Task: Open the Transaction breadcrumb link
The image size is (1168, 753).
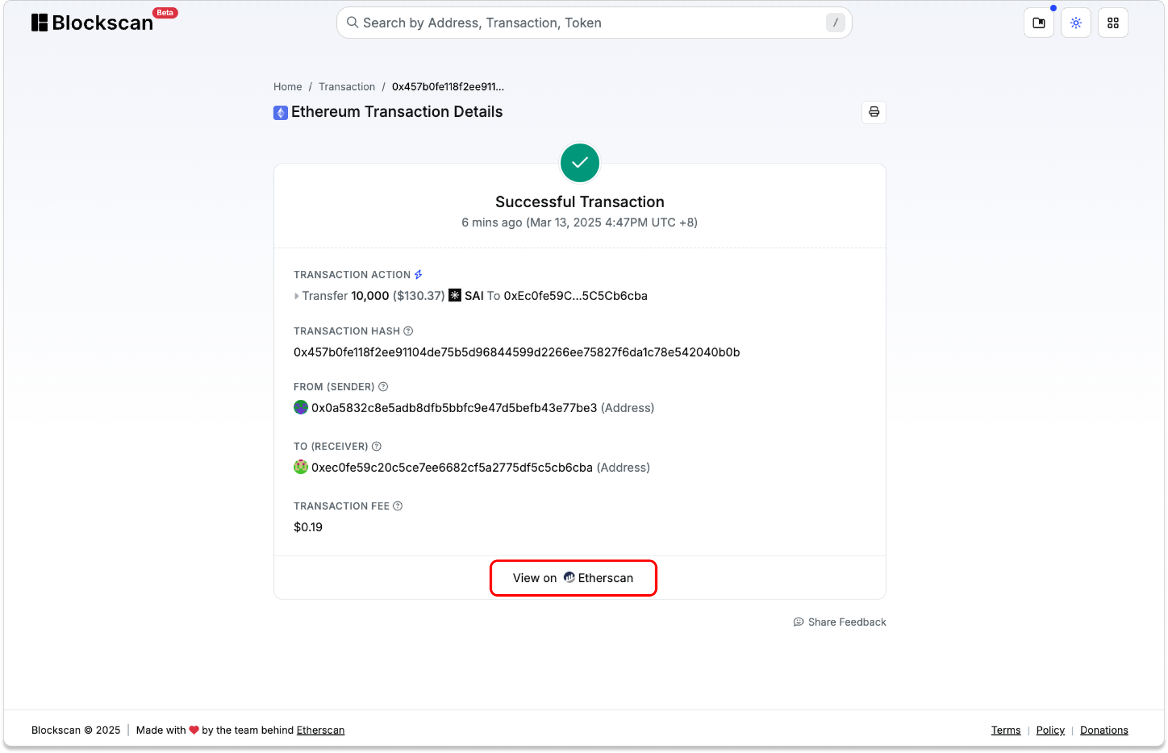Action: click(x=346, y=86)
